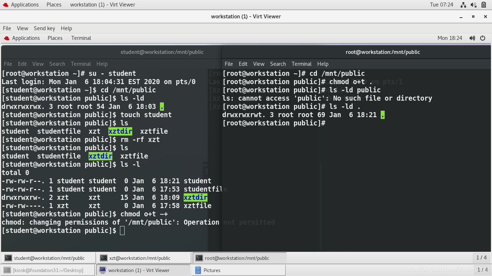This screenshot has height=276, width=492.
Task: Open Search menu in root terminal
Action: [x=278, y=64]
